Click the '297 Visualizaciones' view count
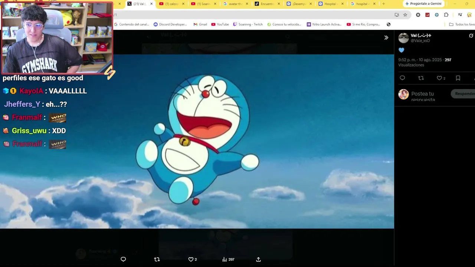Image resolution: width=475 pixels, height=267 pixels. click(425, 62)
